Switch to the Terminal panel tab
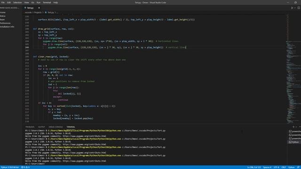 point(71,127)
